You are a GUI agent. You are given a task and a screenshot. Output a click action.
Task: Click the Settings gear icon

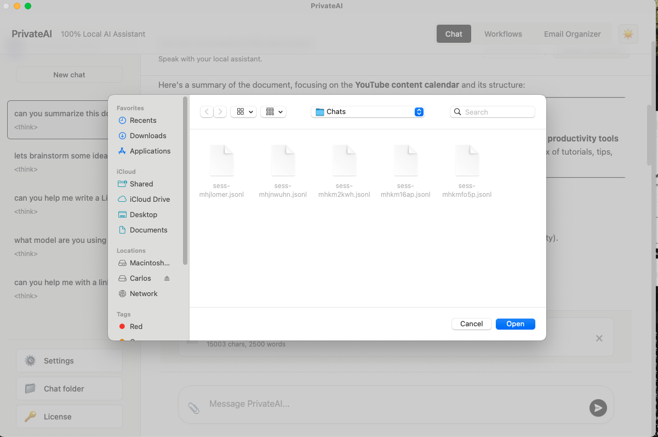tap(31, 361)
